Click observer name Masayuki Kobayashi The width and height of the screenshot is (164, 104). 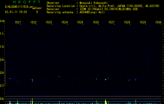(x=94, y=3)
